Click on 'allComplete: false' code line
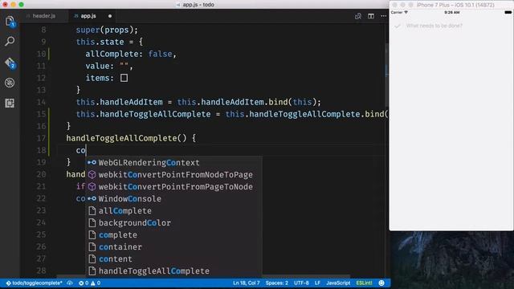 coord(131,54)
